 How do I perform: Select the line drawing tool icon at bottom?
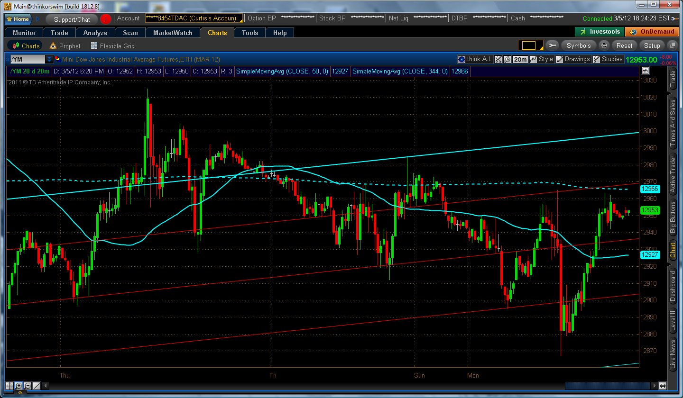pyautogui.click(x=37, y=386)
